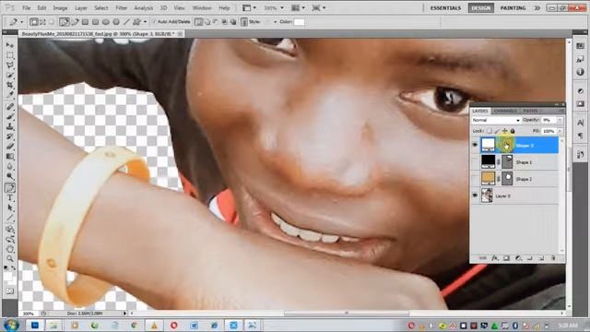Select the Eraser tool
The image size is (590, 332).
click(x=10, y=147)
